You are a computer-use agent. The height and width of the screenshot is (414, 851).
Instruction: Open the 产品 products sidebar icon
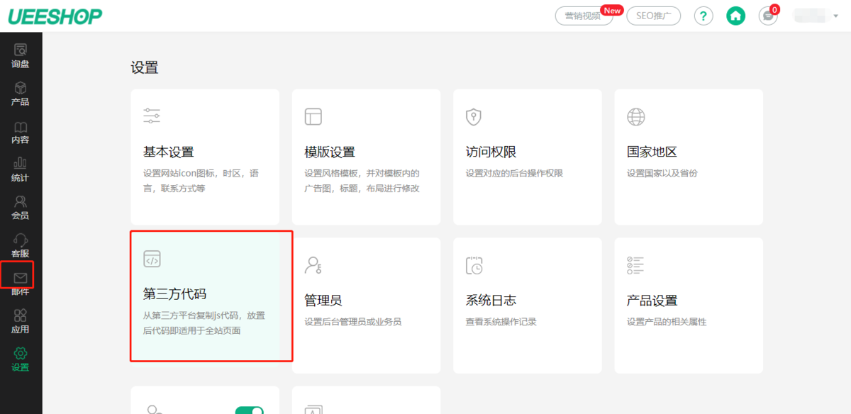tap(21, 89)
